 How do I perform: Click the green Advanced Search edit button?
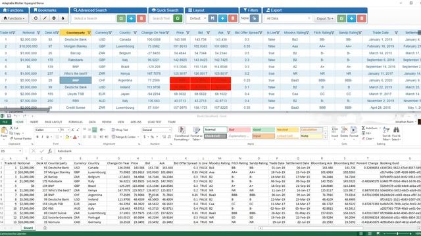(x=121, y=18)
